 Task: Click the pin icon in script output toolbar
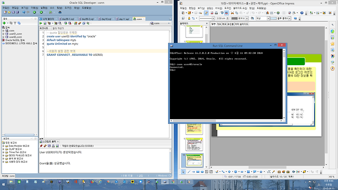pyautogui.click(x=41, y=146)
